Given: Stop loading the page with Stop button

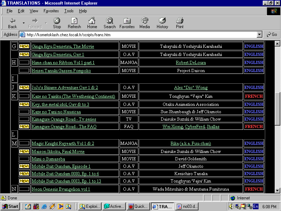Looking at the screenshot, I should pos(57,23).
